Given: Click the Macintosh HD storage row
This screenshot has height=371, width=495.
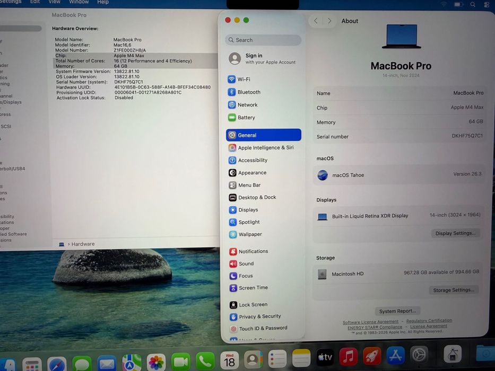Looking at the screenshot, I should [x=398, y=273].
